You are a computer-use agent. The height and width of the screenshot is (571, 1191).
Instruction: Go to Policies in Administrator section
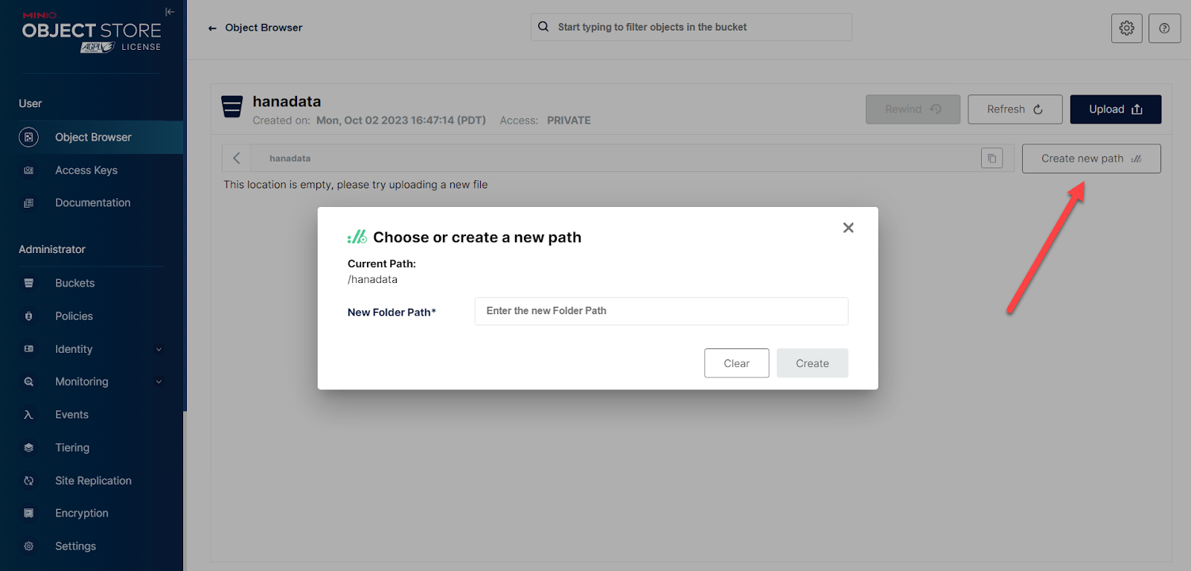74,316
